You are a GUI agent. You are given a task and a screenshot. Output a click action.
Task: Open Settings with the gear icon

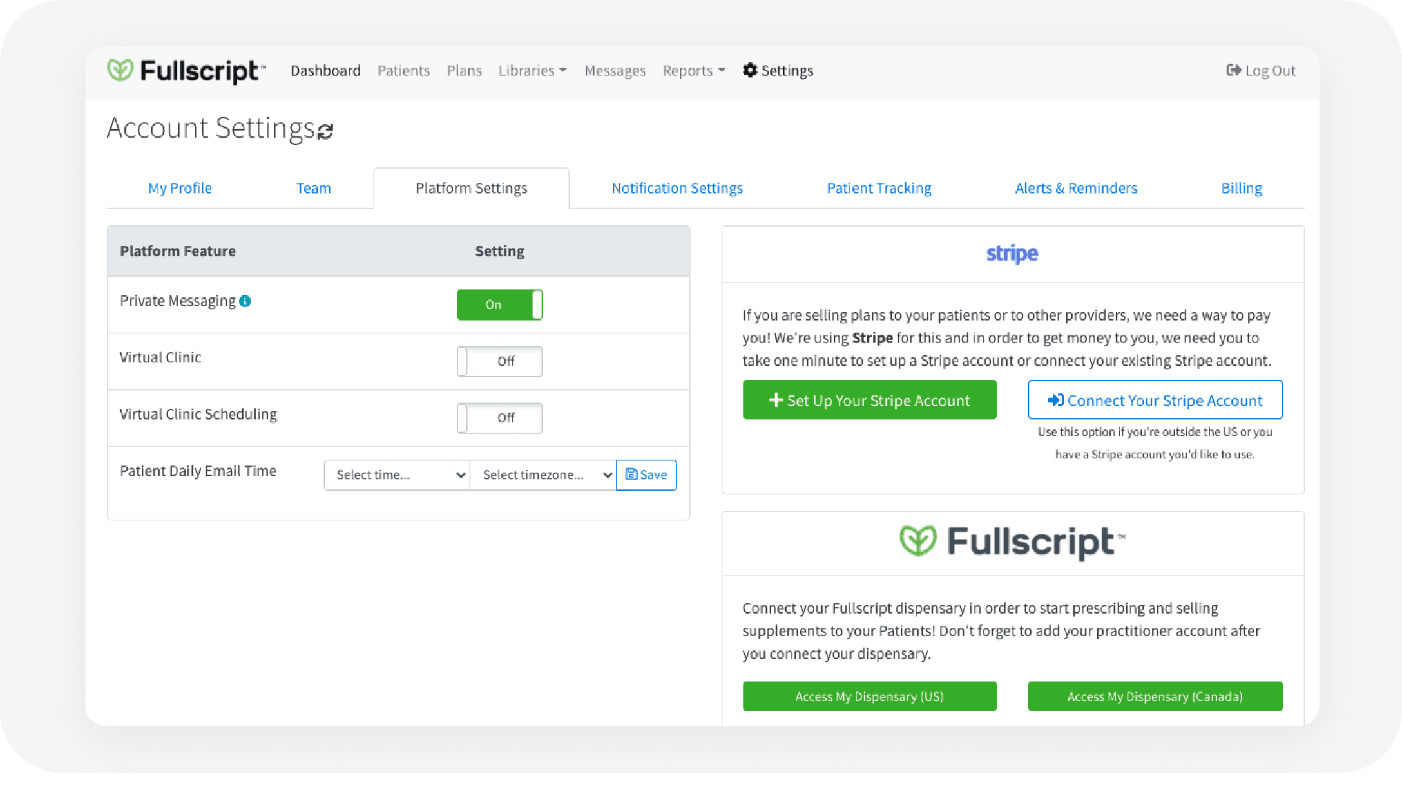click(x=778, y=70)
